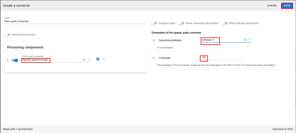Grab the drag handle of the processing component
The image size is (296, 133).
(8, 60)
